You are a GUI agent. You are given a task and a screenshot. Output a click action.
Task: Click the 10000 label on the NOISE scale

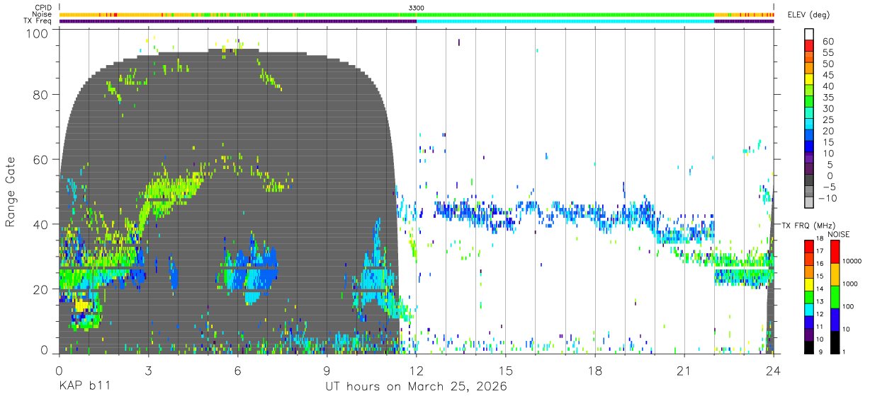coord(854,262)
